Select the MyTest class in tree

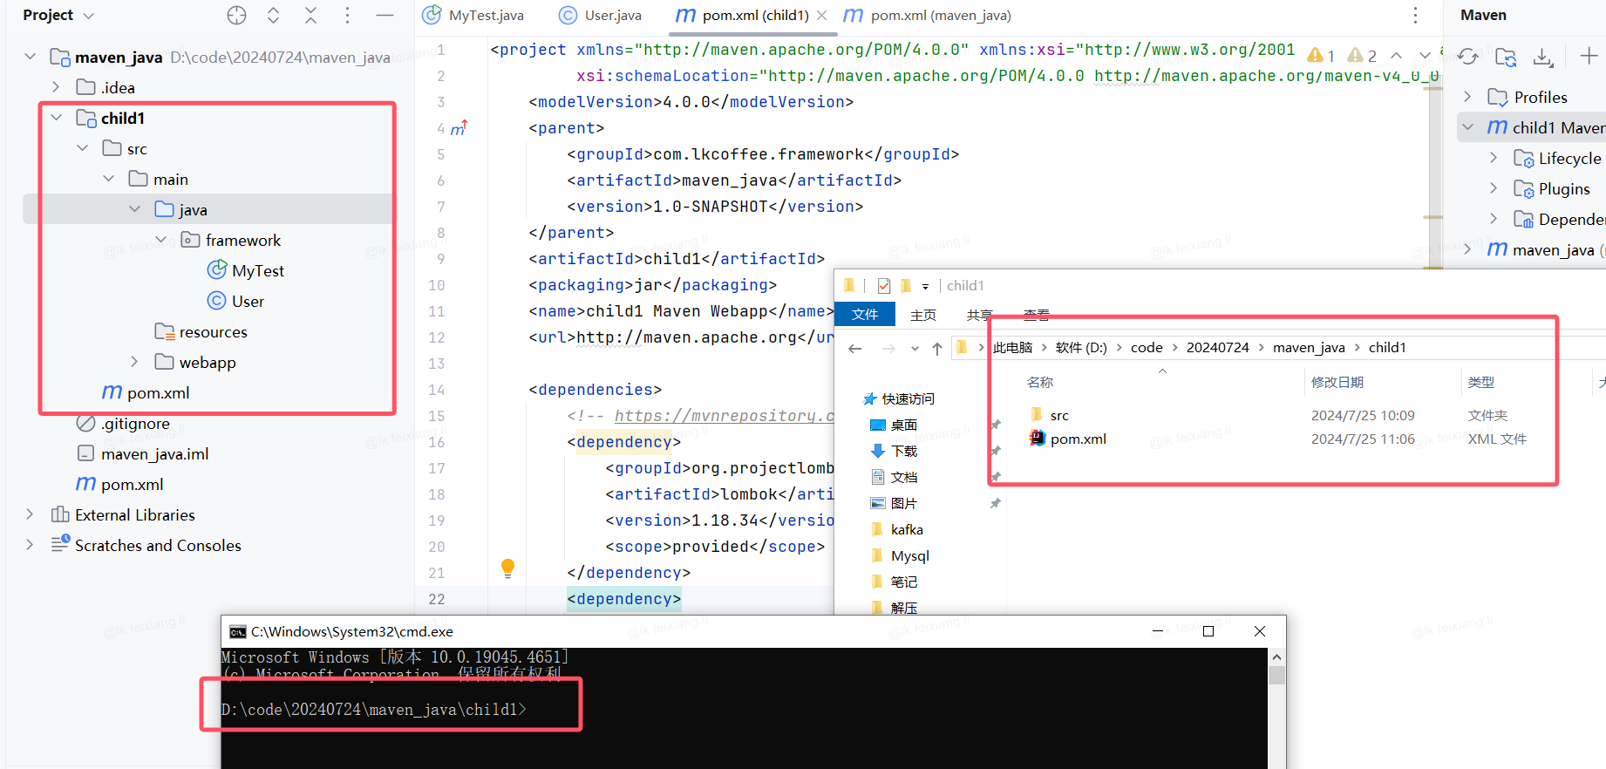click(x=246, y=270)
